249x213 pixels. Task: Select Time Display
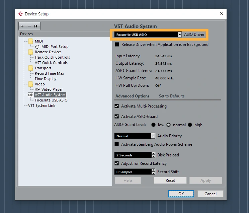coord(46,79)
